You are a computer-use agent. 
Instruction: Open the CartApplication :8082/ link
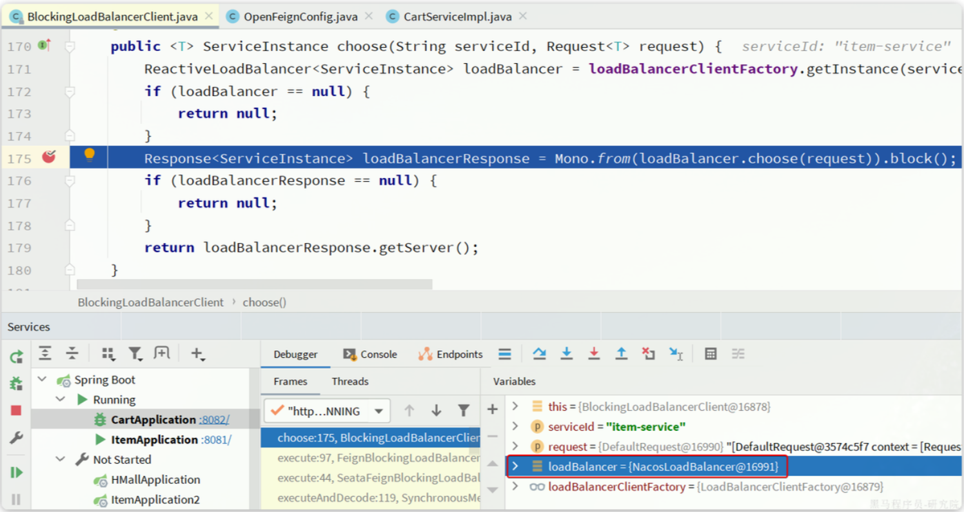(x=214, y=420)
